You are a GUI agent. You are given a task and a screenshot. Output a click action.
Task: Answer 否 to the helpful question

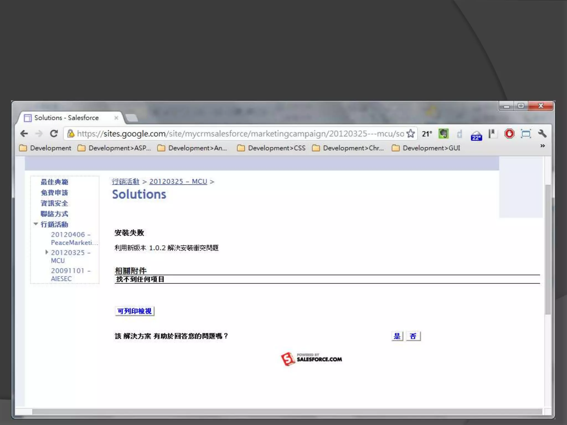tap(413, 336)
